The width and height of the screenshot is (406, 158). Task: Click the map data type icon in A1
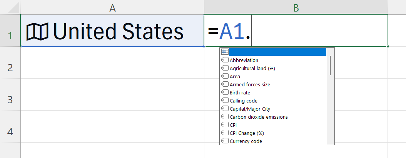(37, 32)
